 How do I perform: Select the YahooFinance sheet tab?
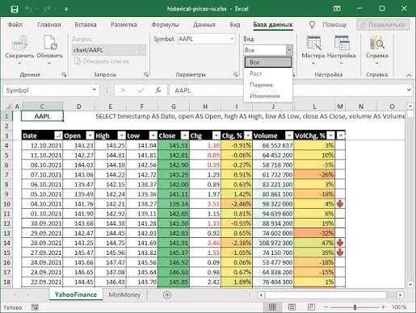76,294
